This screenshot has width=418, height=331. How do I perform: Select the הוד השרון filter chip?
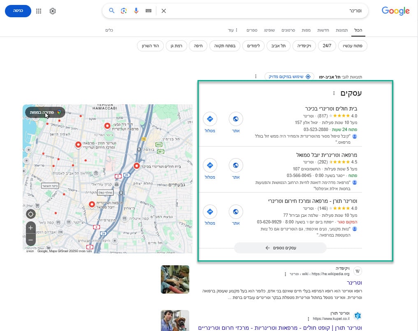[x=150, y=46]
